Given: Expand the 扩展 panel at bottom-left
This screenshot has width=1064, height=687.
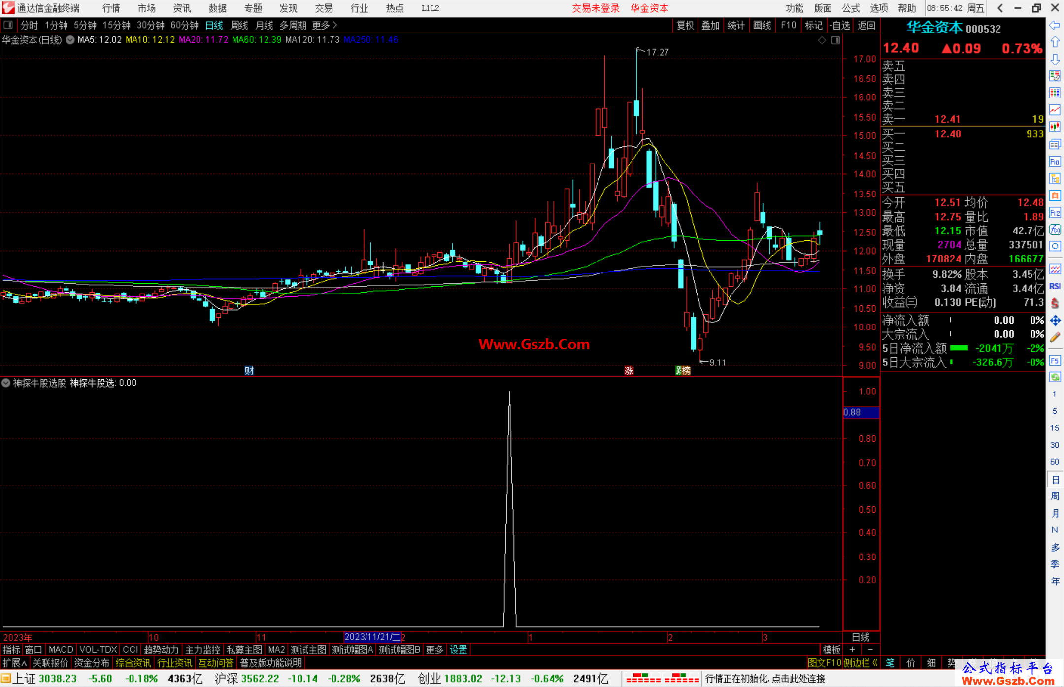Looking at the screenshot, I should 15,663.
